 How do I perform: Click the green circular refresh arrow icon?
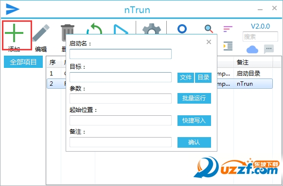pyautogui.click(x=94, y=29)
